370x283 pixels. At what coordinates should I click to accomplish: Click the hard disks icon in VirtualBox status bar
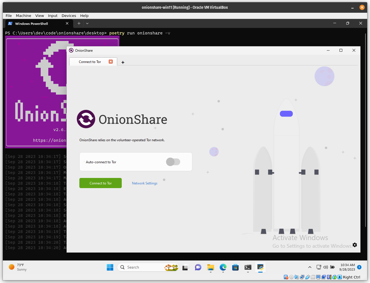tap(286, 277)
